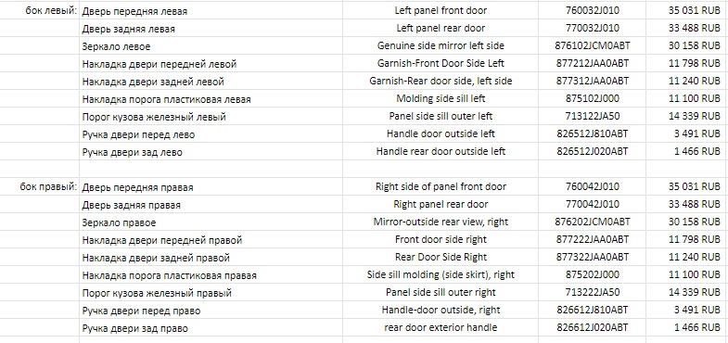This screenshot has height=343, width=728.
Task: Click 'Right side of panel front door' cell
Action: coord(441,187)
